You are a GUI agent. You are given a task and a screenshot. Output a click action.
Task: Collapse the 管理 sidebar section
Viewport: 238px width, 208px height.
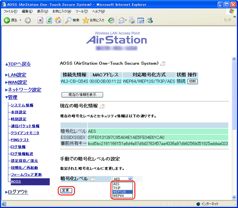[13, 97]
